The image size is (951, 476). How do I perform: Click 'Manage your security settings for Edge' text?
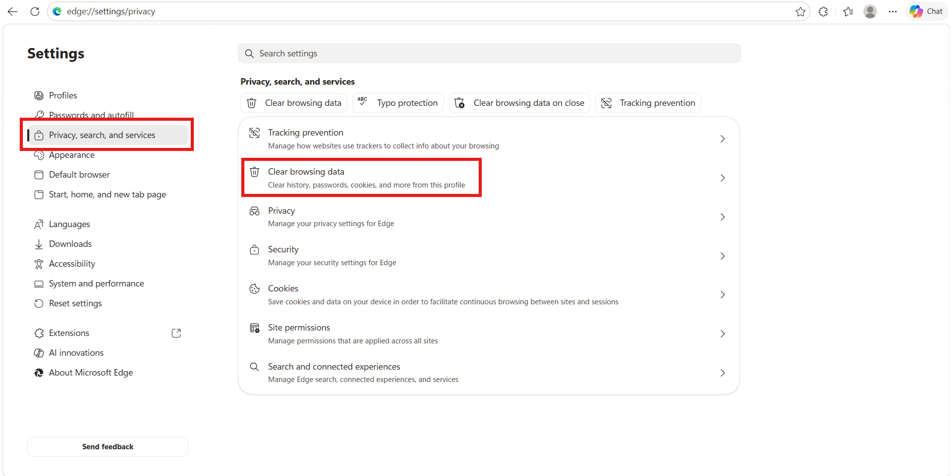tap(332, 263)
